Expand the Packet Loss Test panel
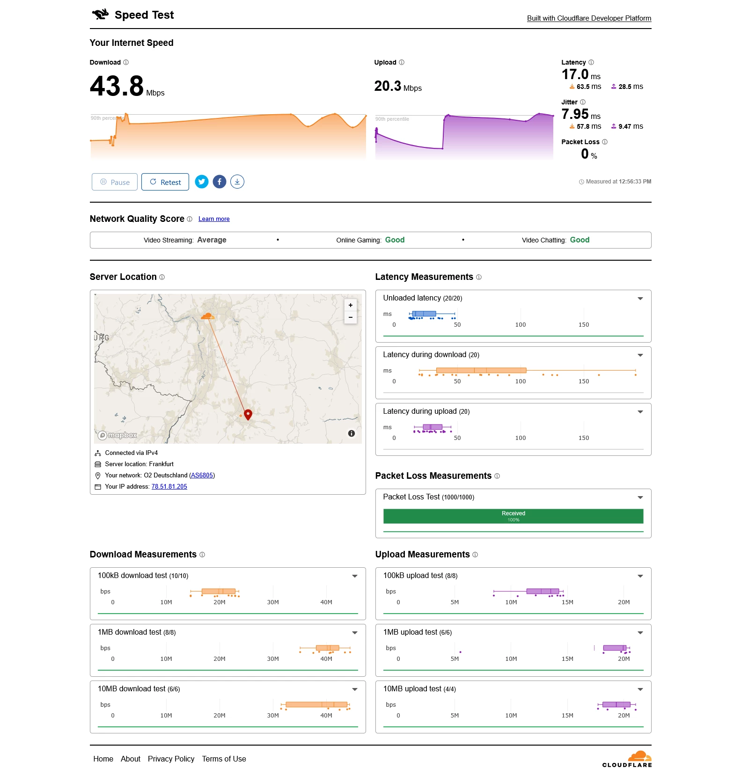Image resolution: width=741 pixels, height=776 pixels. tap(640, 498)
